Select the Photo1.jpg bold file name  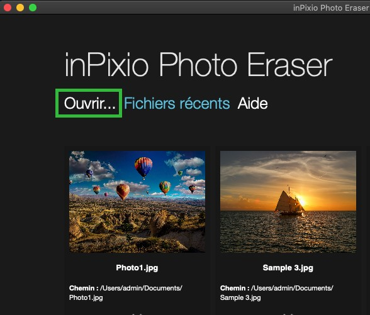point(137,268)
